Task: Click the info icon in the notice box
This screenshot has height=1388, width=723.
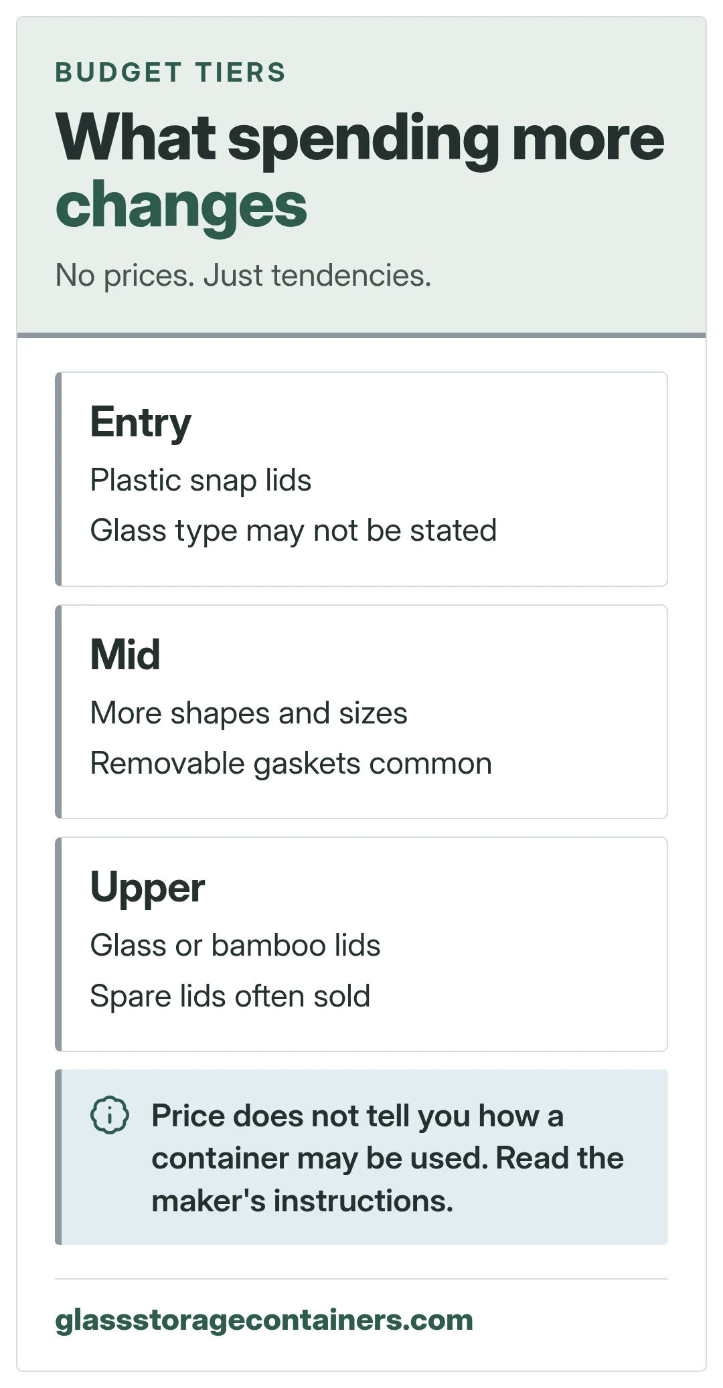Action: pyautogui.click(x=109, y=1115)
